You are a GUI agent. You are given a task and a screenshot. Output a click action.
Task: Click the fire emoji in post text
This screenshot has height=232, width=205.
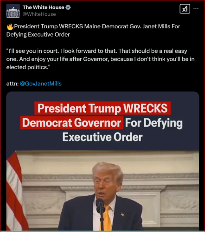(10, 26)
